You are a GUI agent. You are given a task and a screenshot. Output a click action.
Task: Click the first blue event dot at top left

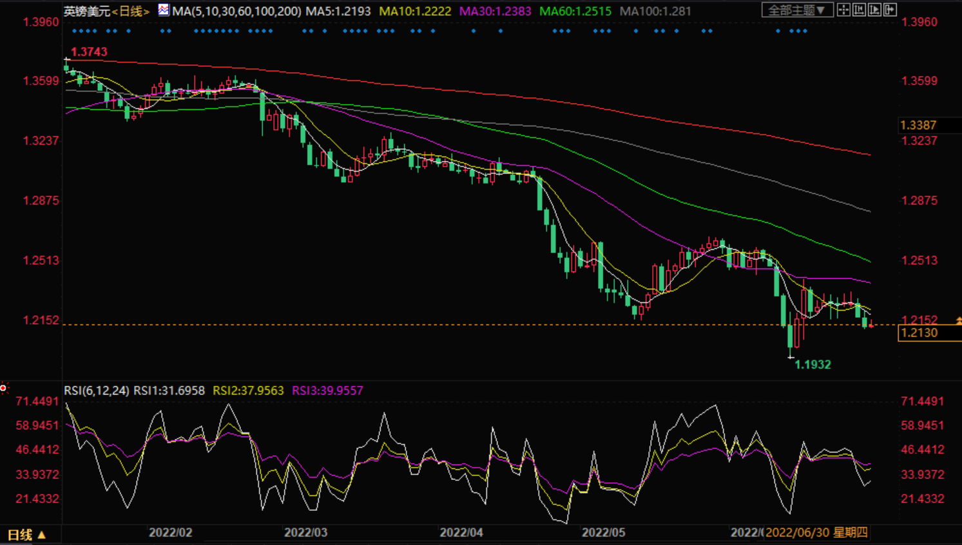pos(75,31)
